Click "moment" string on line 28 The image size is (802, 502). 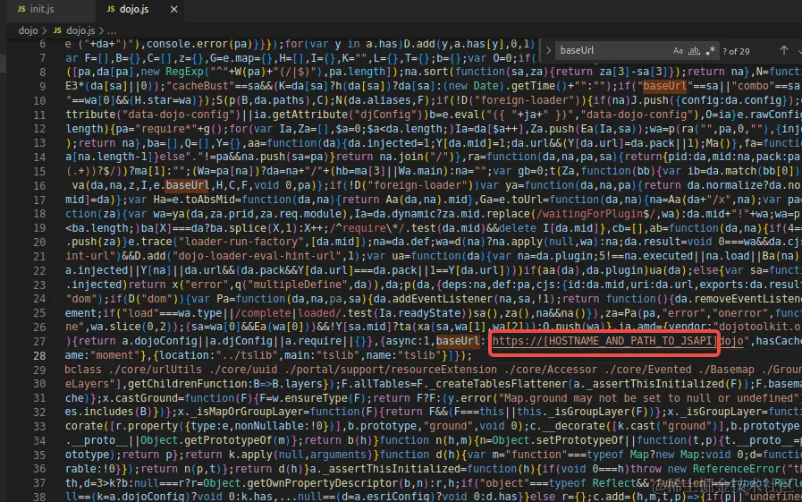click(x=115, y=355)
